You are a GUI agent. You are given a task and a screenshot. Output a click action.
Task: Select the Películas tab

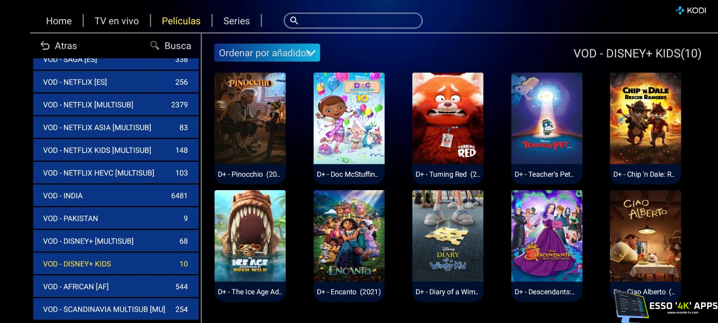[181, 21]
